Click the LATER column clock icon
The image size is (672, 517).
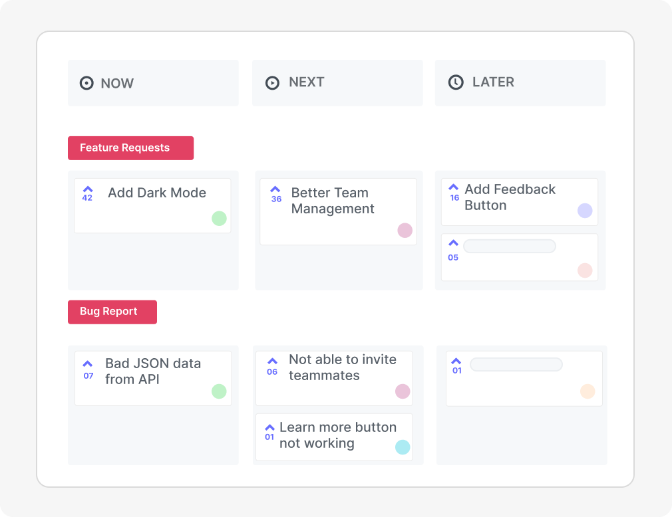456,82
